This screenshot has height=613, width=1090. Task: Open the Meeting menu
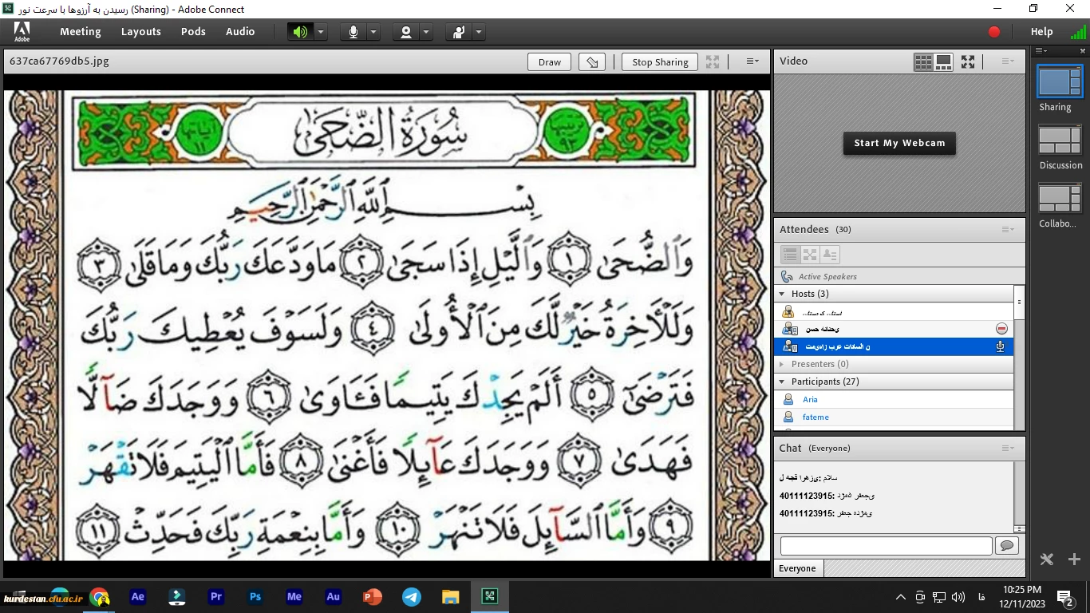point(80,32)
